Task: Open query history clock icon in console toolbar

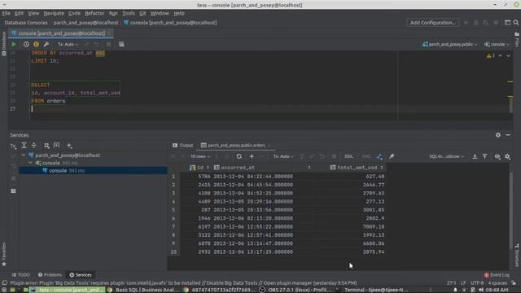Action: click(26, 44)
